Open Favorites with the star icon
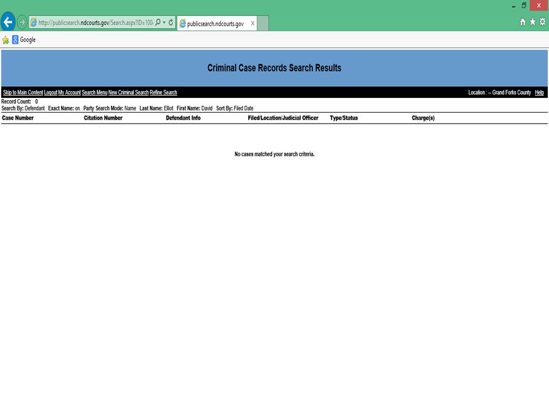 tap(532, 22)
